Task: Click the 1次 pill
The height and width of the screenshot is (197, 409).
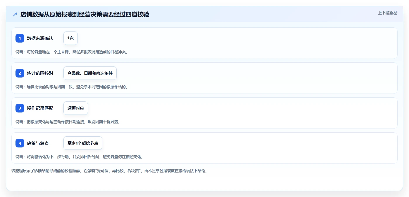Action: [70, 38]
